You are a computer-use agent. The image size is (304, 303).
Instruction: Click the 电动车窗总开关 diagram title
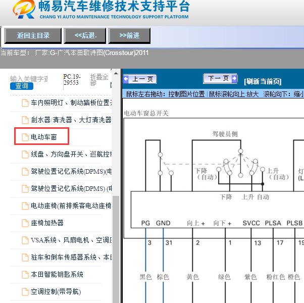pos(146,113)
